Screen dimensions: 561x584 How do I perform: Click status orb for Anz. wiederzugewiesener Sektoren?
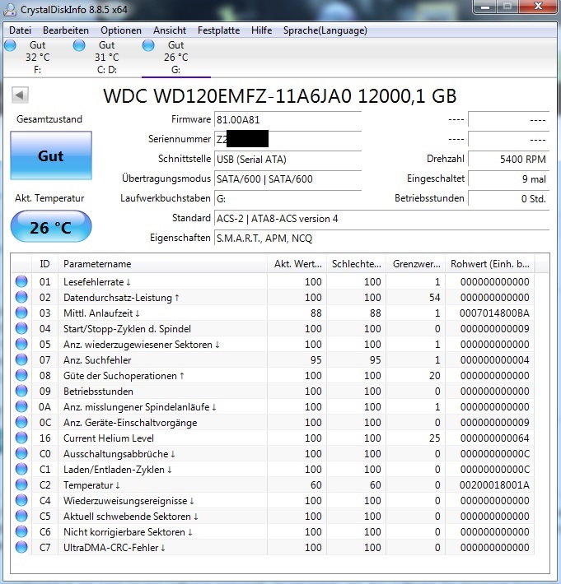21,344
